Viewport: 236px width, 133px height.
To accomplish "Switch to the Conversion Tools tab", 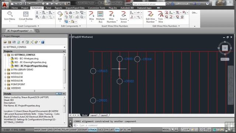I will pyautogui.click(x=97, y=8).
